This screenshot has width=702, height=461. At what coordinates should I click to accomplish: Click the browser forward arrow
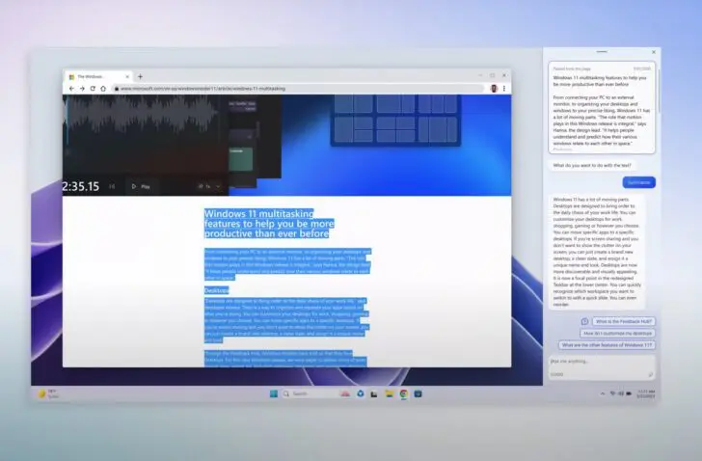tap(82, 89)
